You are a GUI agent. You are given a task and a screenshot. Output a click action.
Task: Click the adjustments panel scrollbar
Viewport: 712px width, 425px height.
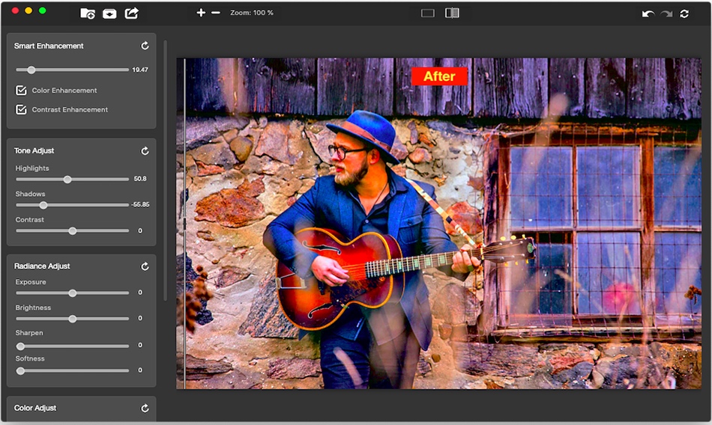[x=166, y=170]
